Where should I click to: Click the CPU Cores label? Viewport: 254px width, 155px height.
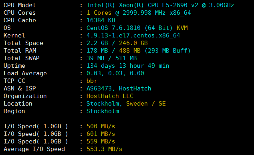(20, 13)
